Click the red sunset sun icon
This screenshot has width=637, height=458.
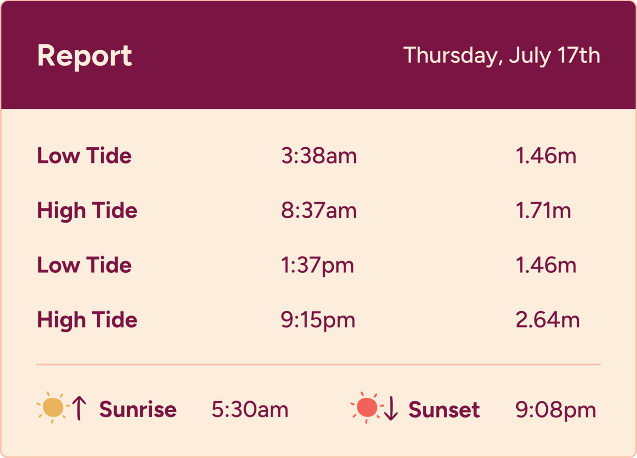click(367, 408)
